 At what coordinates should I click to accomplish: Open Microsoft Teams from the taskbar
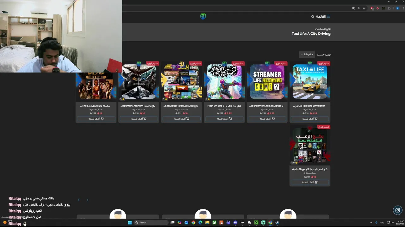(x=228, y=223)
